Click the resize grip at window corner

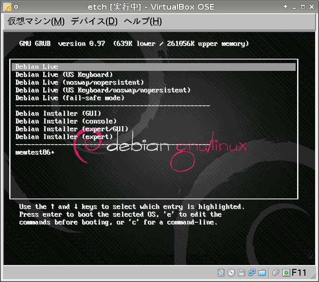click(x=313, y=277)
